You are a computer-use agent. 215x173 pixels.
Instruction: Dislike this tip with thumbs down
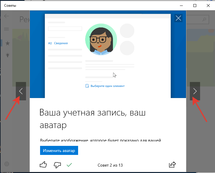[x=57, y=165]
